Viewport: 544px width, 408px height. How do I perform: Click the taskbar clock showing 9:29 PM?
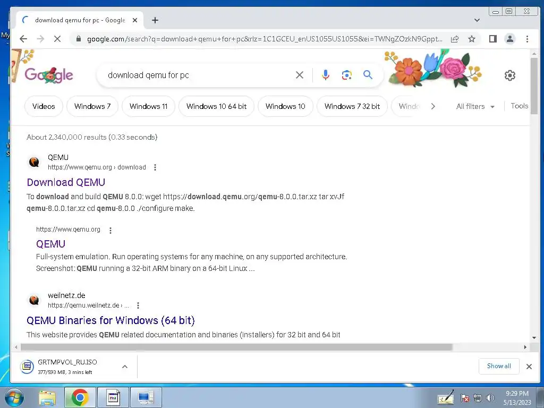(x=517, y=398)
